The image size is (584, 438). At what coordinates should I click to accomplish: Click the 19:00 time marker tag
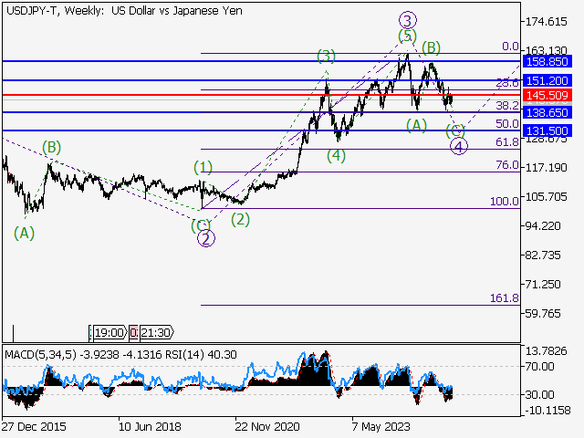[x=109, y=333]
